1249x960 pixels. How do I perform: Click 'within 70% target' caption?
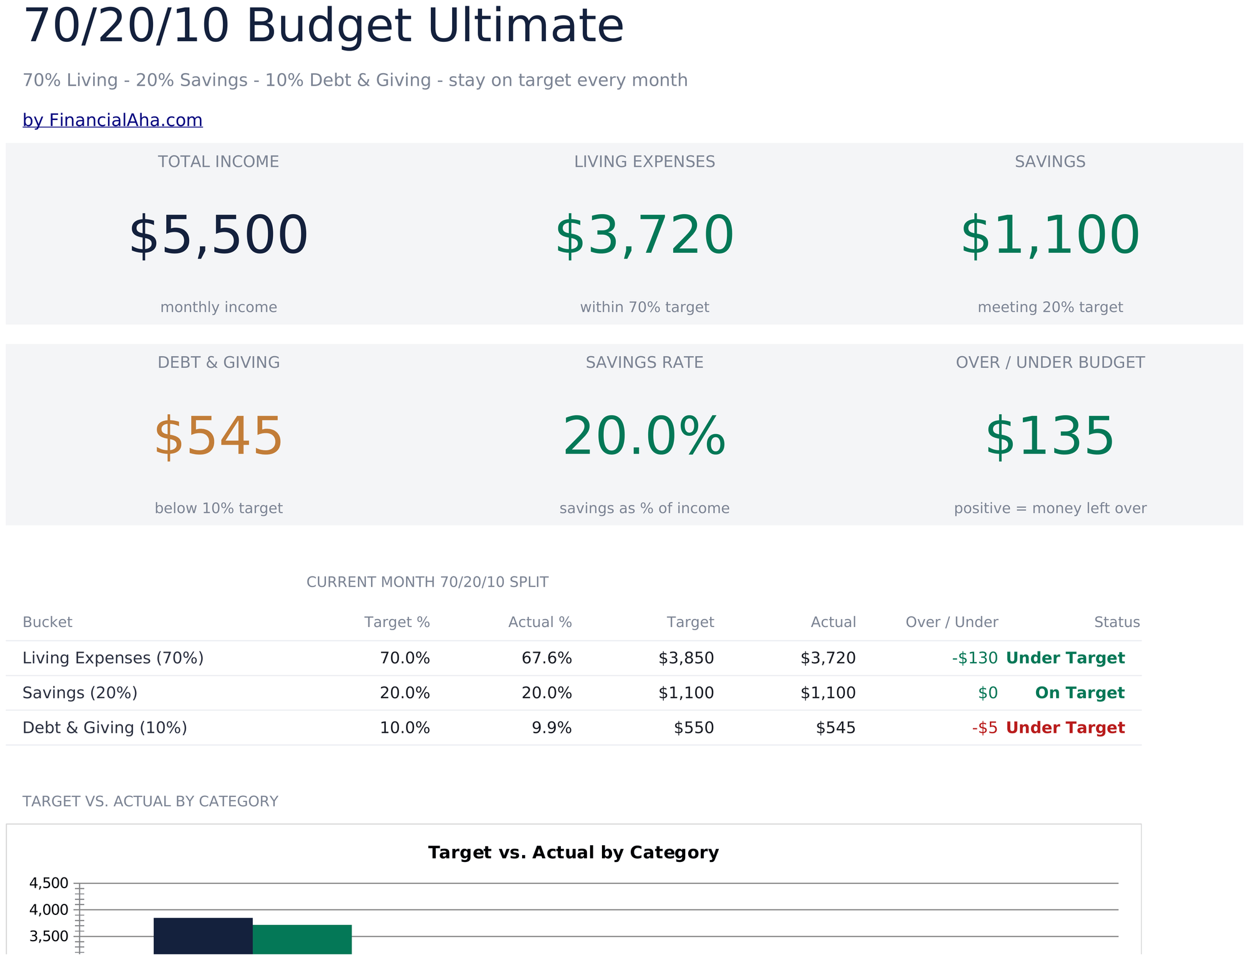click(644, 307)
